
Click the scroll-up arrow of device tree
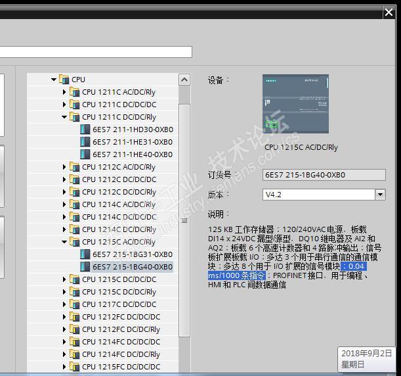tap(184, 80)
